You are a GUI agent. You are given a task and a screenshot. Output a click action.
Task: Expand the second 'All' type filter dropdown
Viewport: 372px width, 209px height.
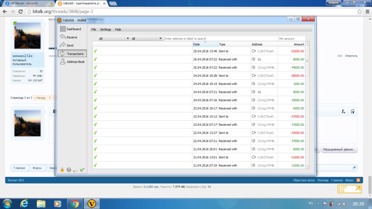point(146,39)
